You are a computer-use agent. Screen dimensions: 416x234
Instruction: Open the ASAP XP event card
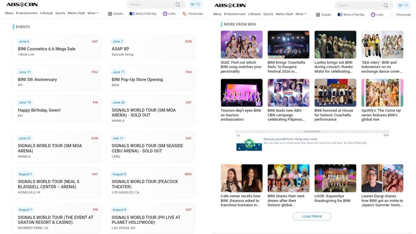click(151, 48)
